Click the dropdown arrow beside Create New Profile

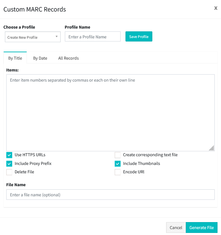click(x=56, y=36)
